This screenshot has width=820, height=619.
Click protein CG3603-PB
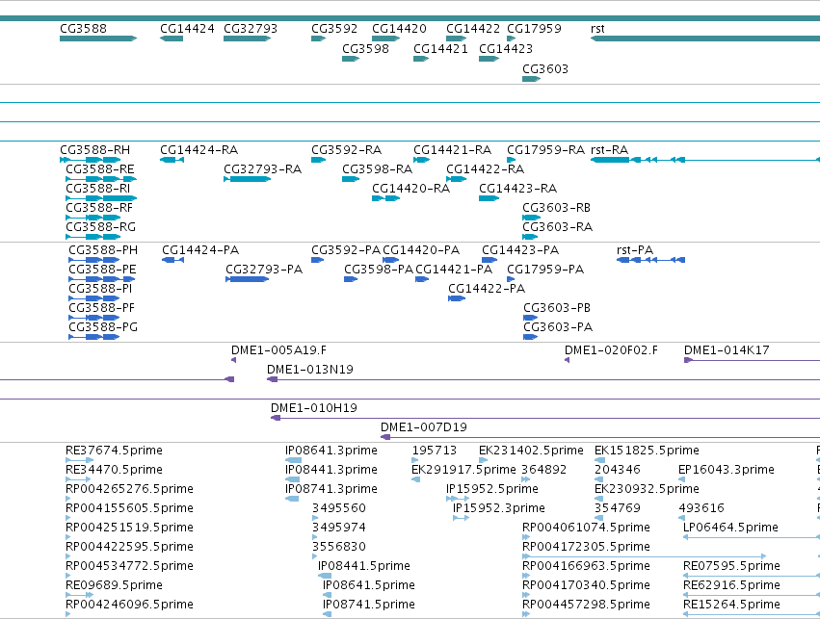[x=530, y=318]
